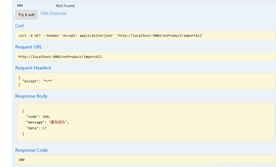Click the Request URL heading
Image resolution: width=276 pixels, height=167 pixels.
click(x=29, y=47)
